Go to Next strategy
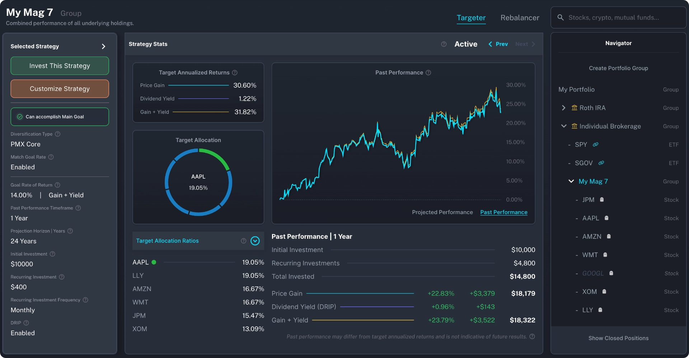The width and height of the screenshot is (689, 358). [x=525, y=44]
